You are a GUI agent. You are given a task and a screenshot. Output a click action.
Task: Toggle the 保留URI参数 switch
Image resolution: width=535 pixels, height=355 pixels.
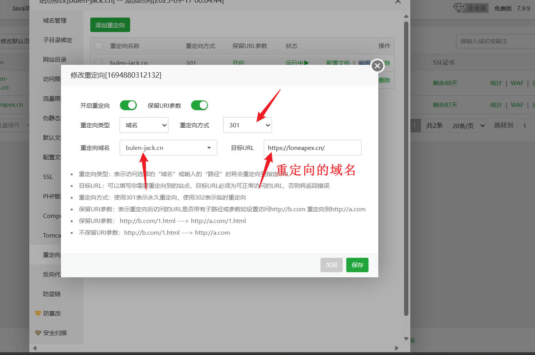(199, 105)
